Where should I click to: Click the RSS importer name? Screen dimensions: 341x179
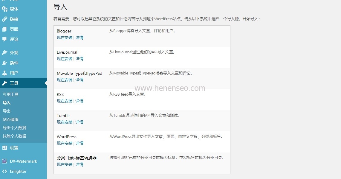(60, 94)
